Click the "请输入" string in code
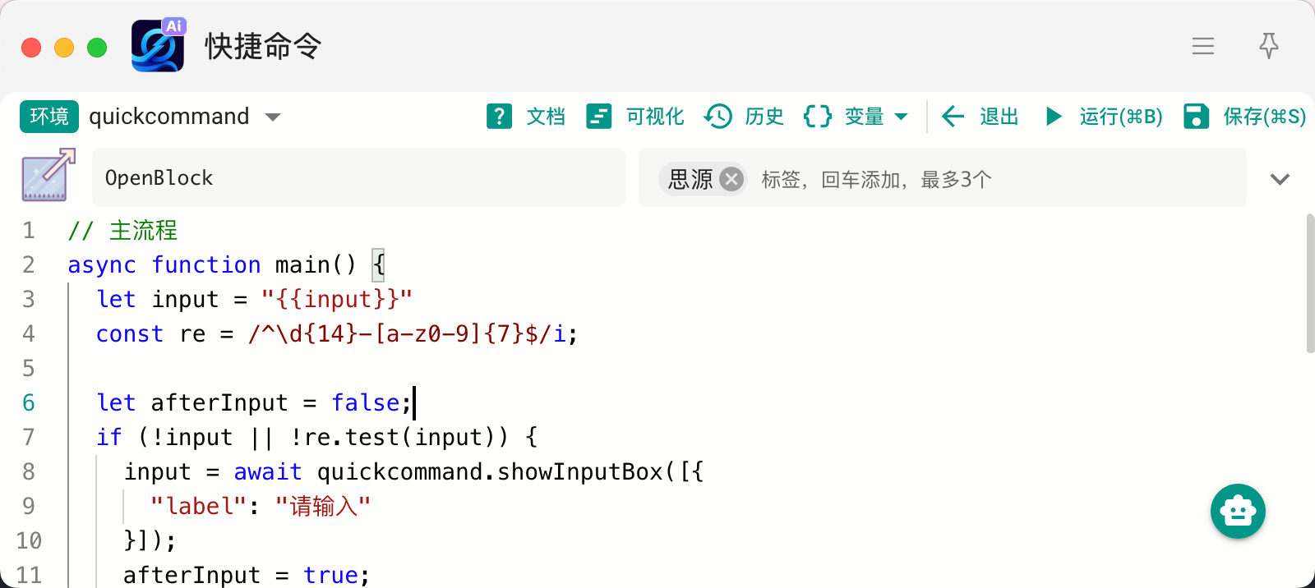This screenshot has height=588, width=1315. coord(323,506)
